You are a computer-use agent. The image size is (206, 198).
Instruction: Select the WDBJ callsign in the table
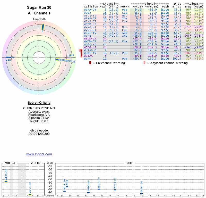pyautogui.click(x=87, y=12)
